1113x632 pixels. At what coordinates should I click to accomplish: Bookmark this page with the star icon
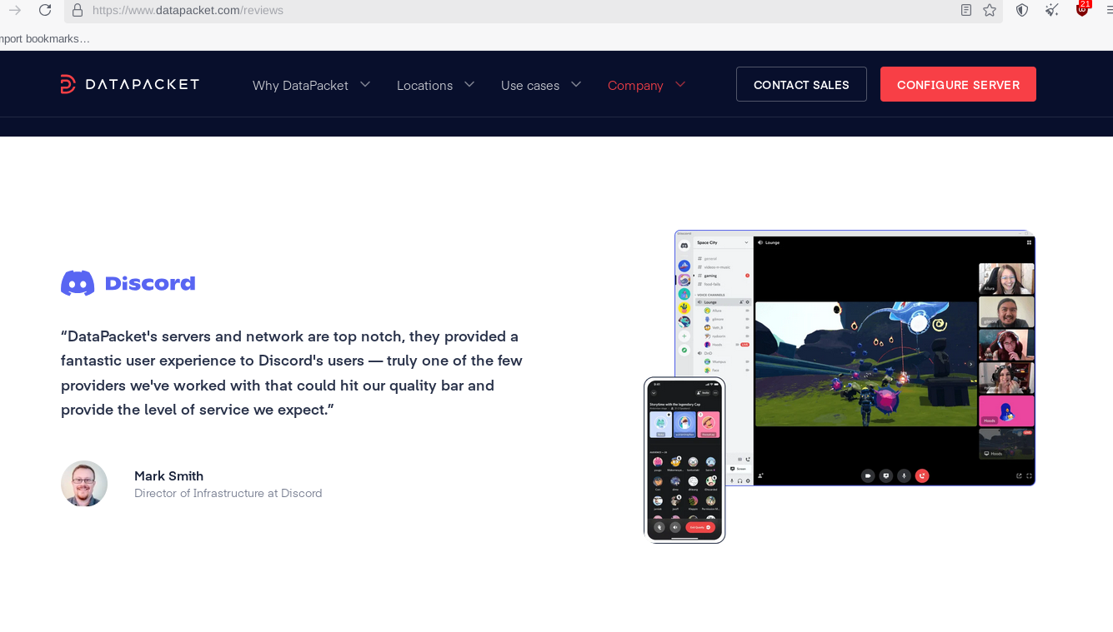(x=990, y=10)
